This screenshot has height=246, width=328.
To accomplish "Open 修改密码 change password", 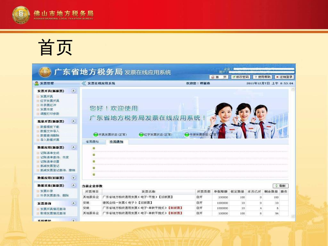I will click(x=241, y=77).
